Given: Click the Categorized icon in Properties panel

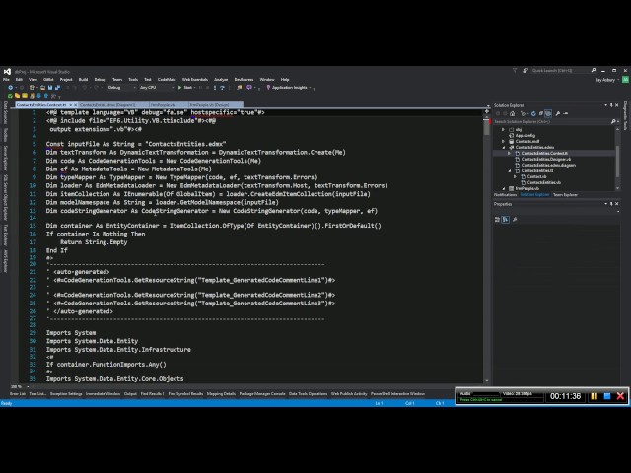Looking at the screenshot, I should pyautogui.click(x=497, y=219).
